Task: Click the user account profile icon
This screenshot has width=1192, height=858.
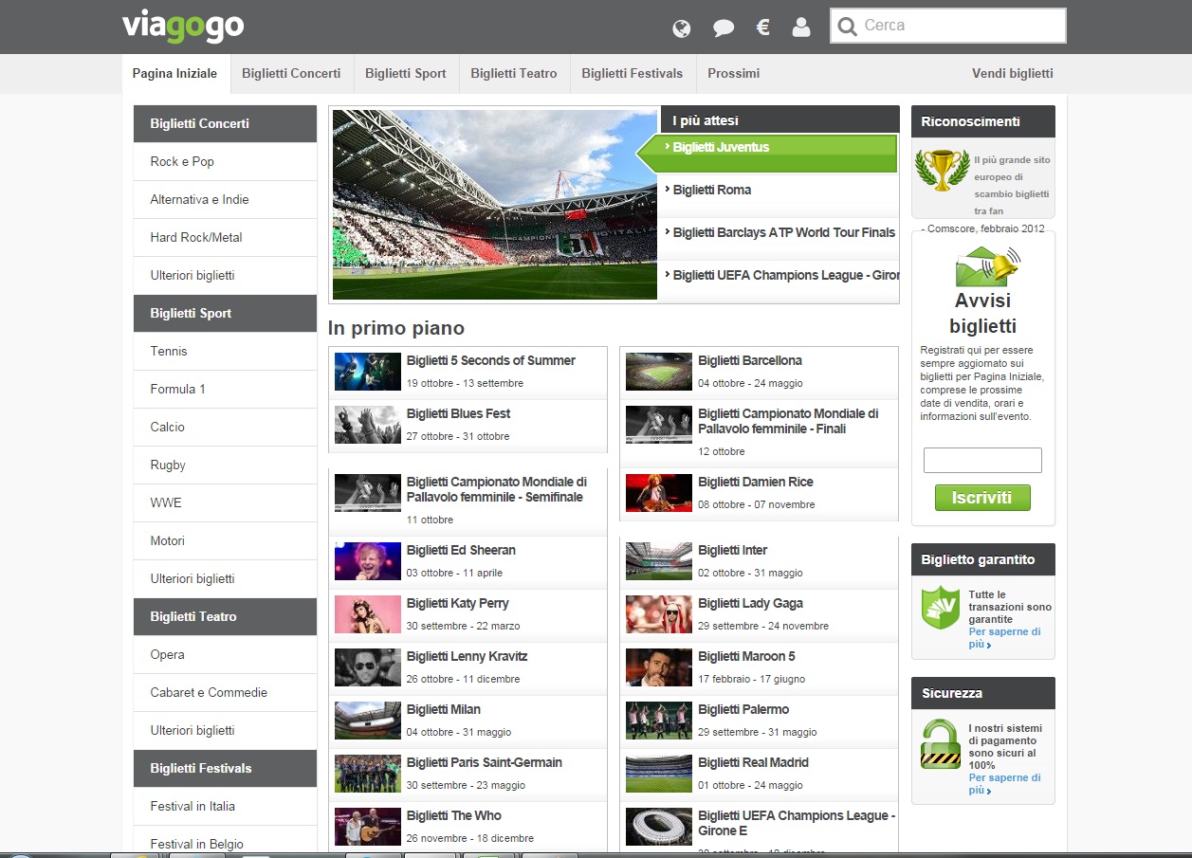Action: [801, 27]
